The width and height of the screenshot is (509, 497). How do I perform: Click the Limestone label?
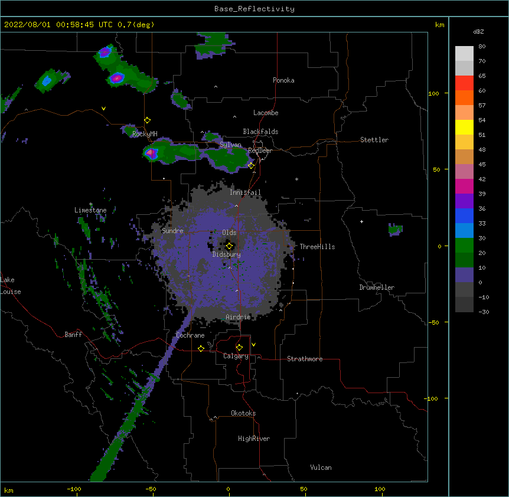90,210
